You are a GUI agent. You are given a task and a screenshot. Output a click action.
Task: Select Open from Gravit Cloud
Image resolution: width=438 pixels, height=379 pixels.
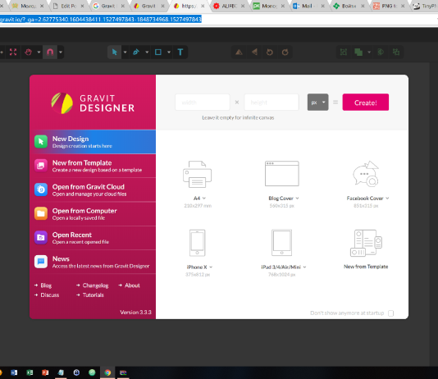[93, 190]
